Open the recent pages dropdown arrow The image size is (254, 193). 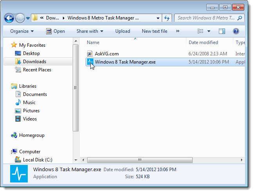point(28,18)
